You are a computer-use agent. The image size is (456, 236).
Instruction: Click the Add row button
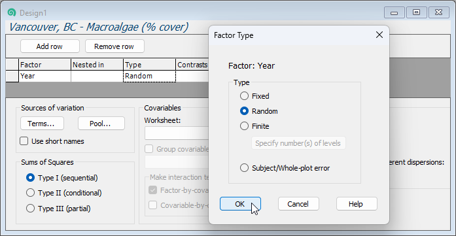pos(50,46)
